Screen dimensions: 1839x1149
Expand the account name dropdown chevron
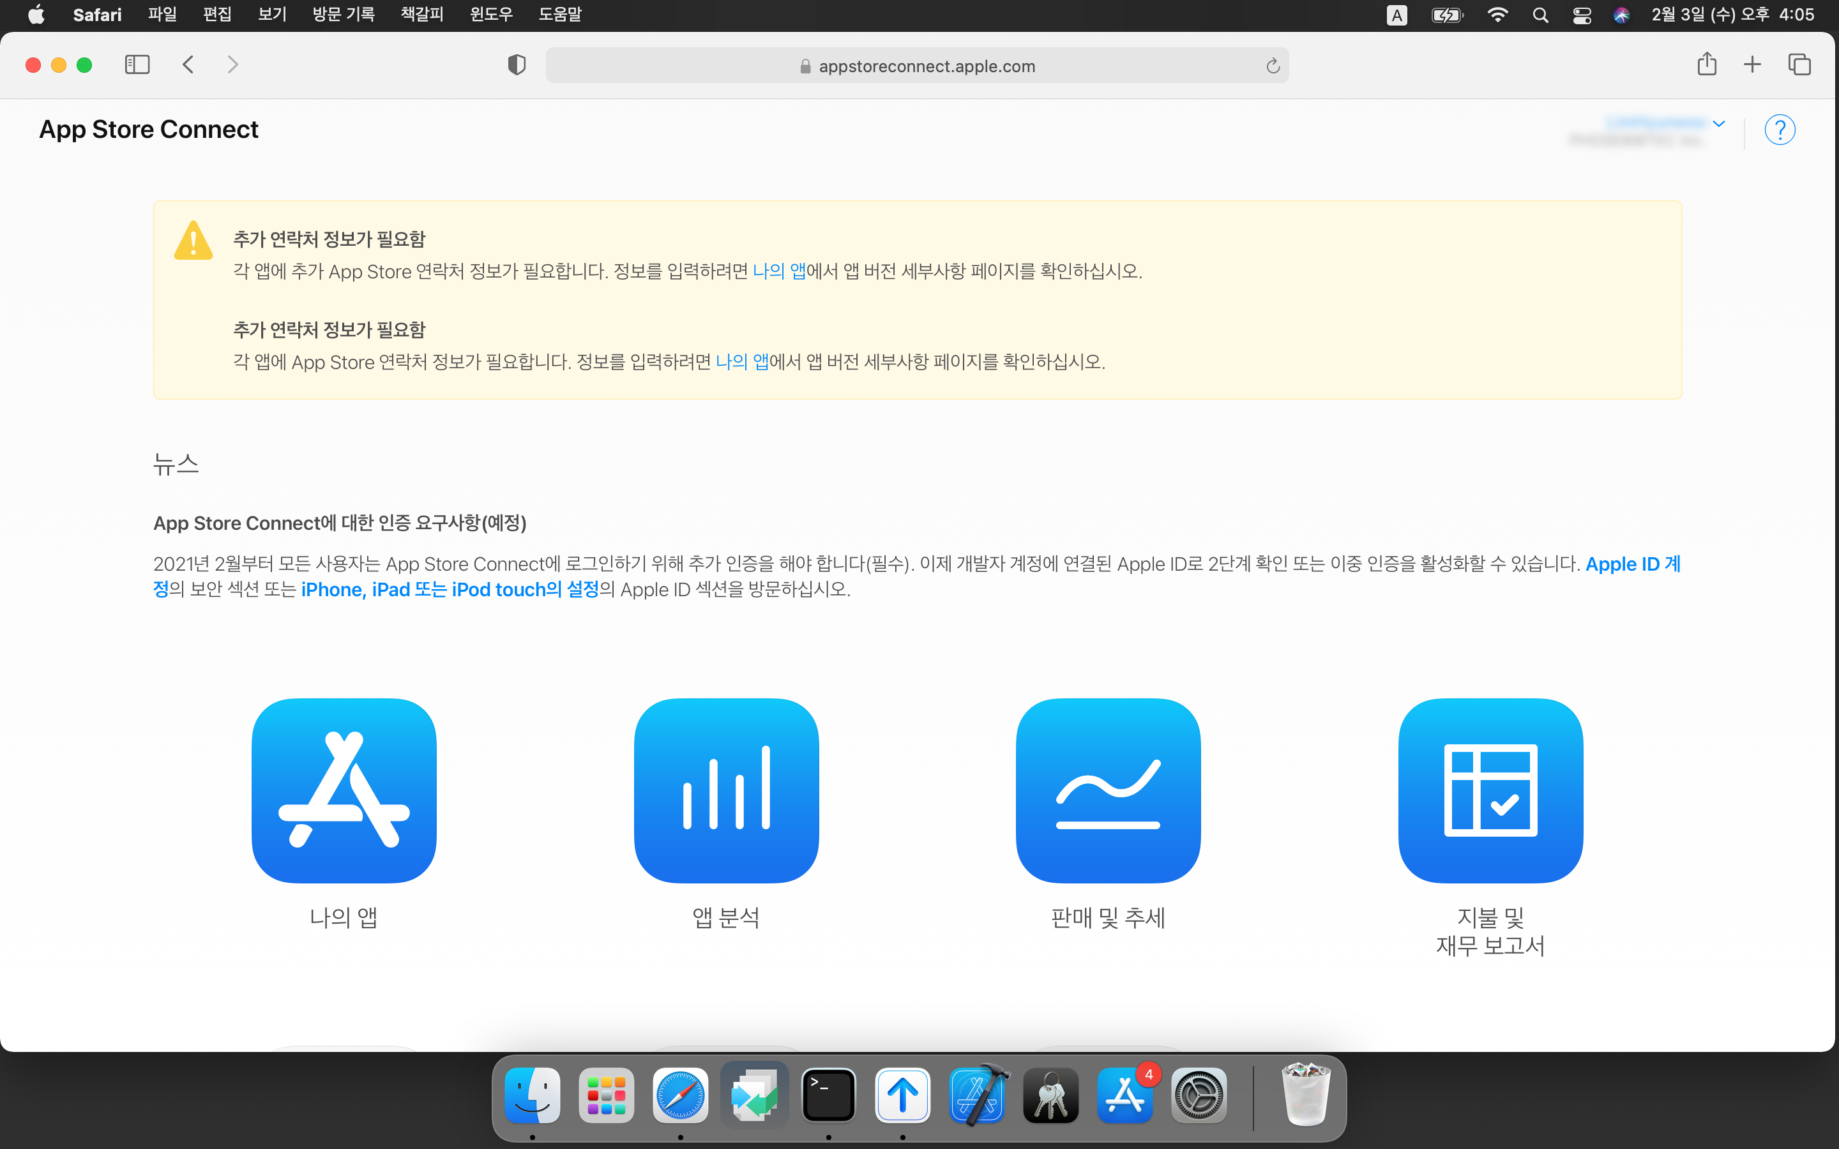pos(1719,123)
